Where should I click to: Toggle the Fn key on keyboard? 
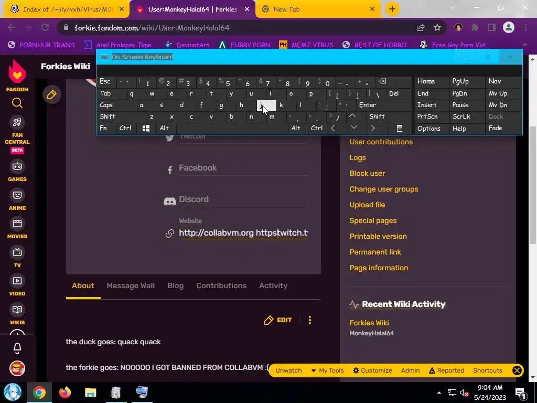[x=106, y=128]
